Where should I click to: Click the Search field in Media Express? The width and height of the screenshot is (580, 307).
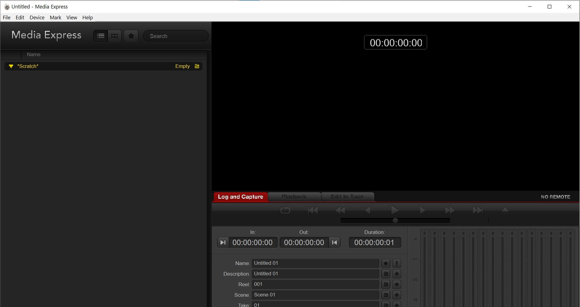(x=176, y=36)
